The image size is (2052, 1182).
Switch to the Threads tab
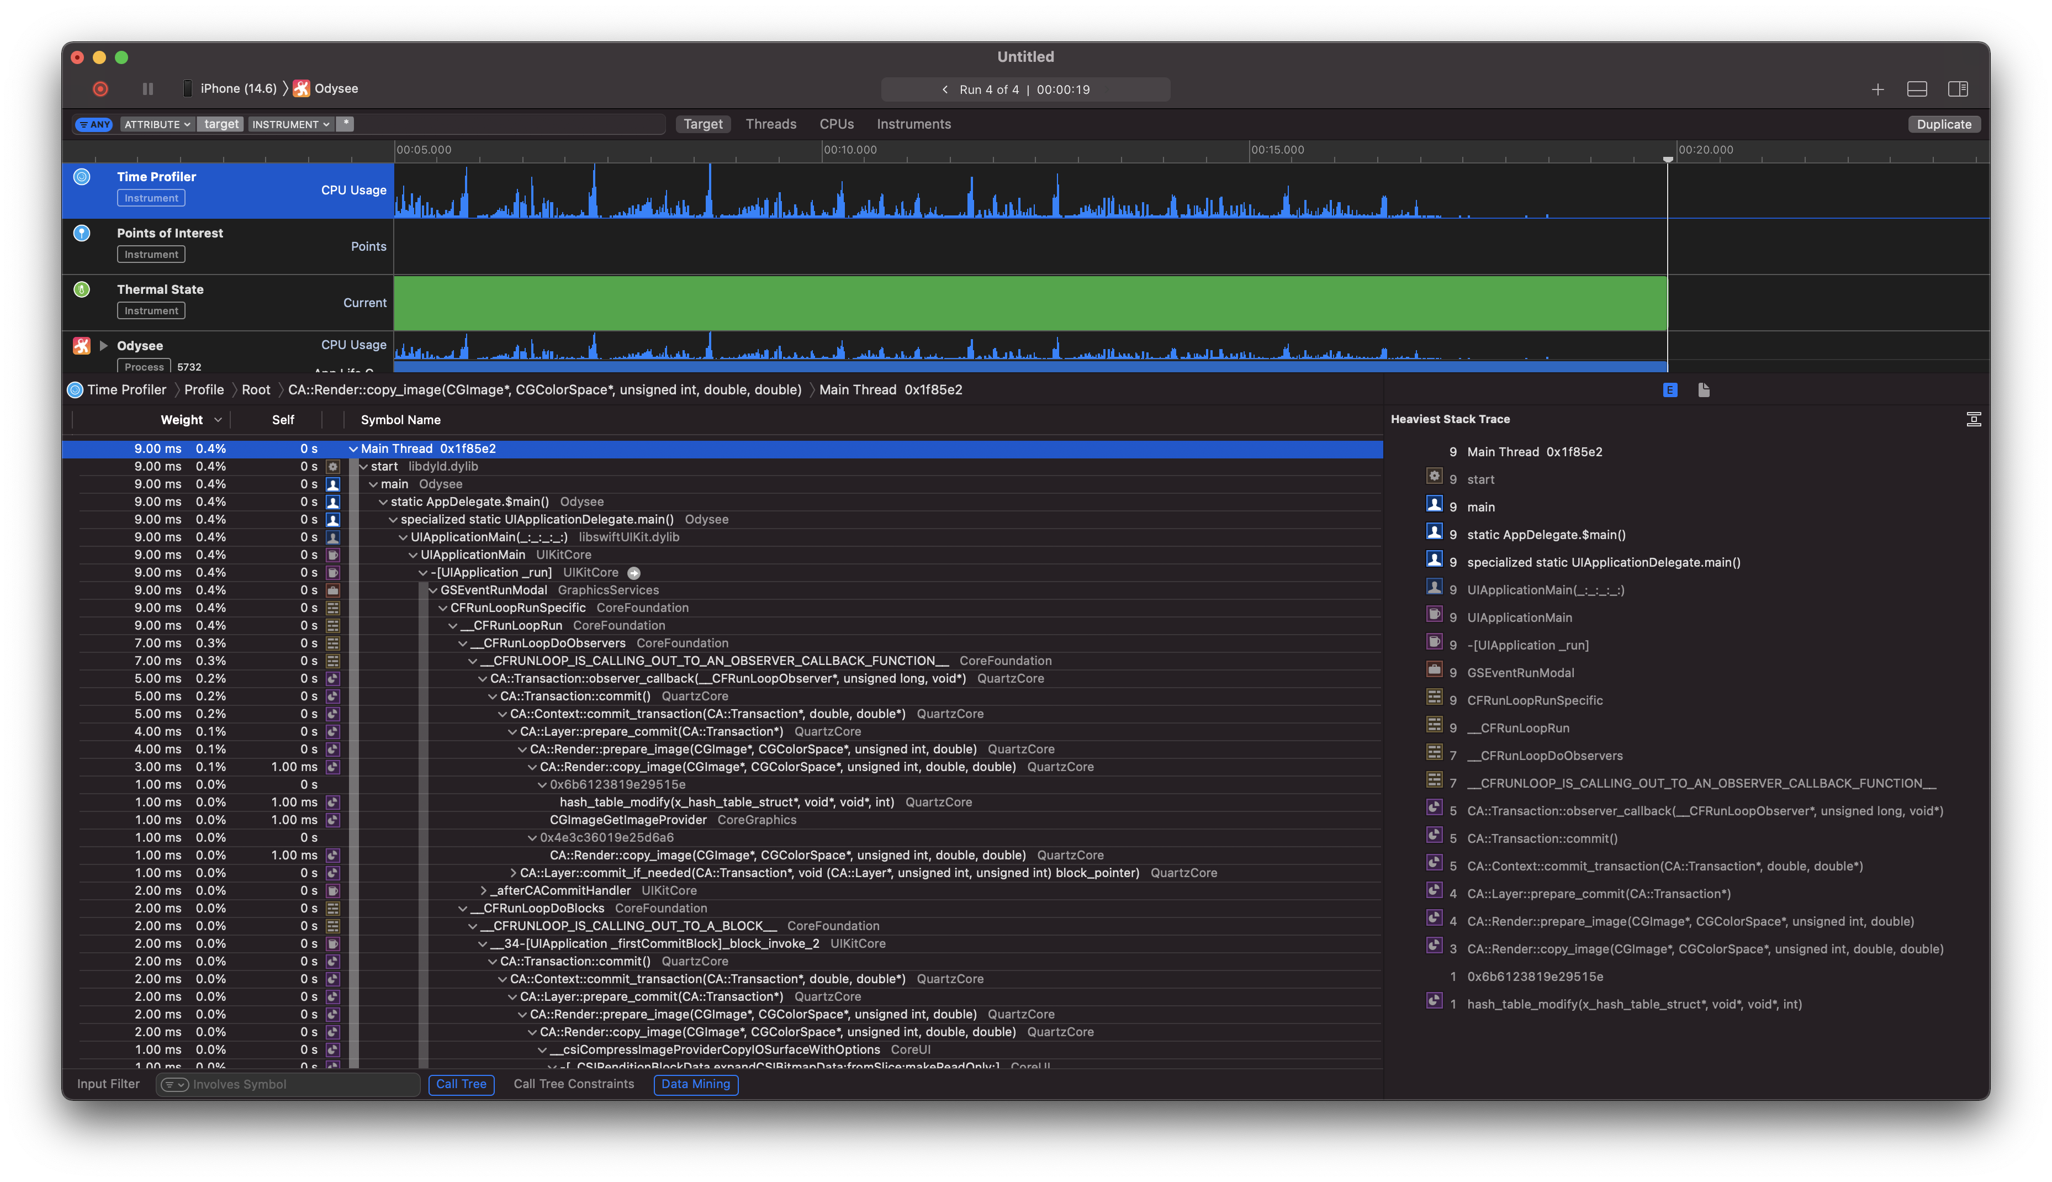click(771, 124)
